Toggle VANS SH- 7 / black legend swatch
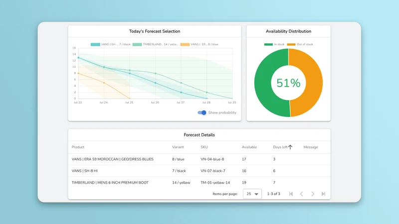The image size is (399, 224). tap(95, 44)
